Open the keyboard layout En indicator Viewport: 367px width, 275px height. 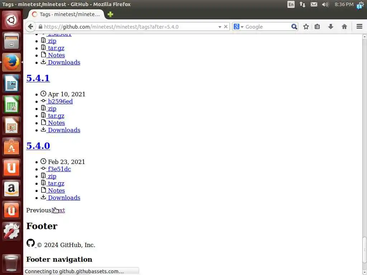tap(291, 4)
